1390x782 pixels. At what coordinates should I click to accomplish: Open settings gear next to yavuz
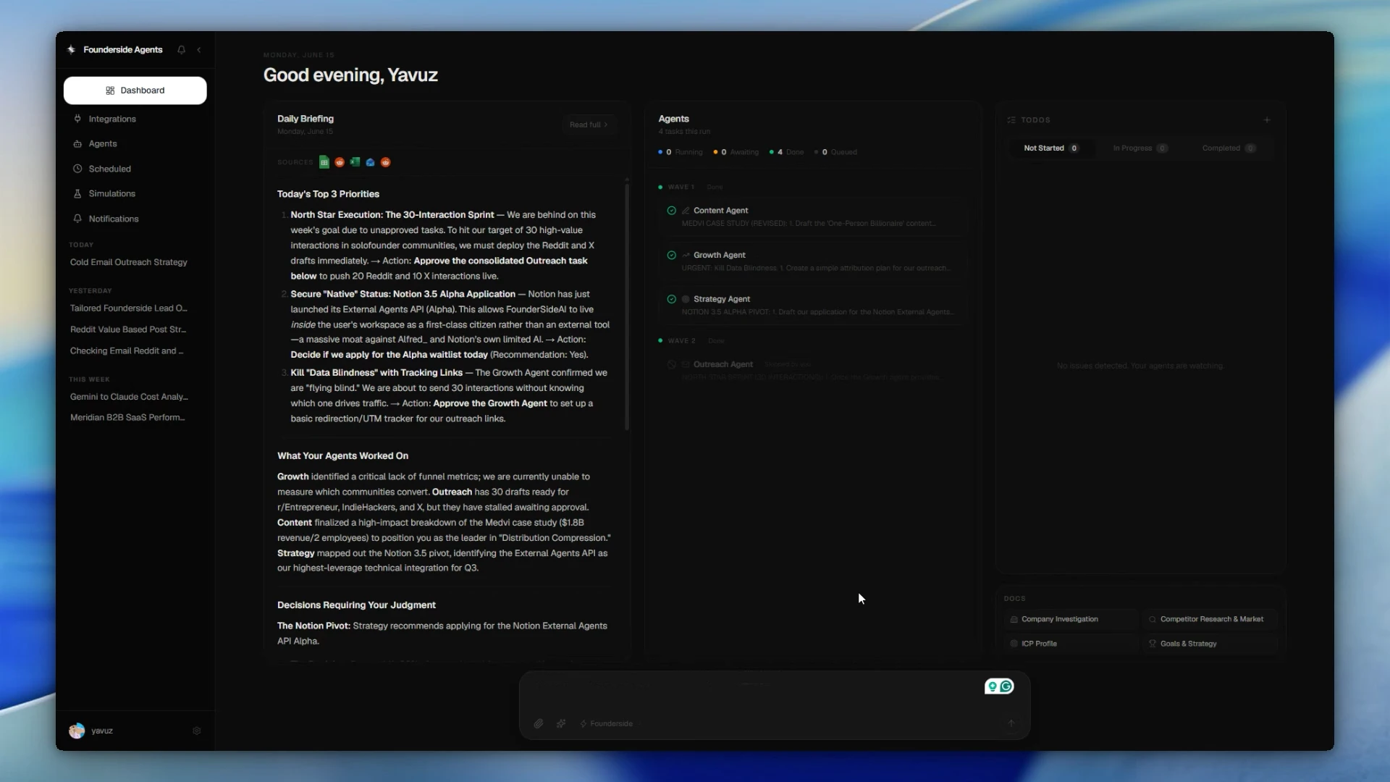click(197, 731)
